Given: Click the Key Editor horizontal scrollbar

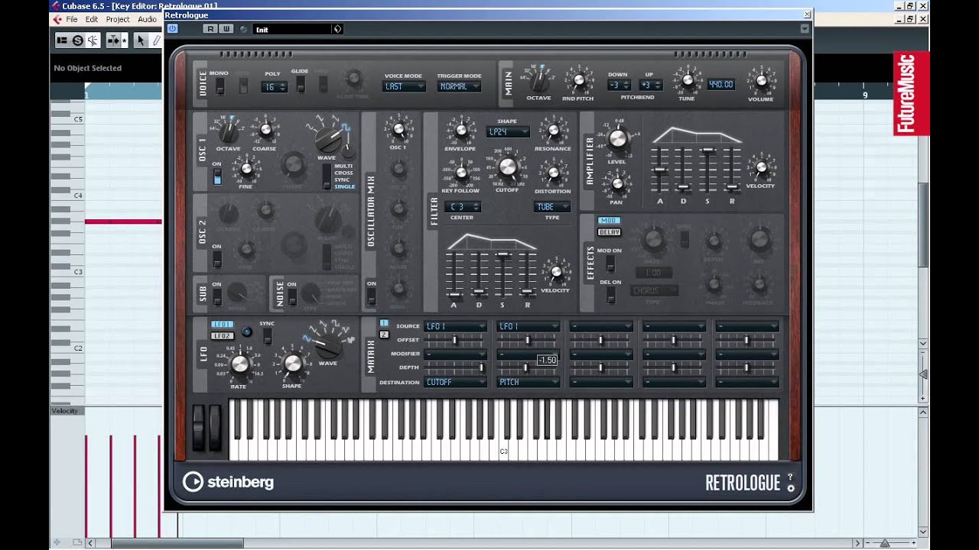Looking at the screenshot, I should [177, 543].
